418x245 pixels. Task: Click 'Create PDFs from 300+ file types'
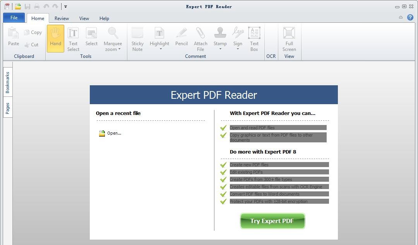pyautogui.click(x=261, y=179)
